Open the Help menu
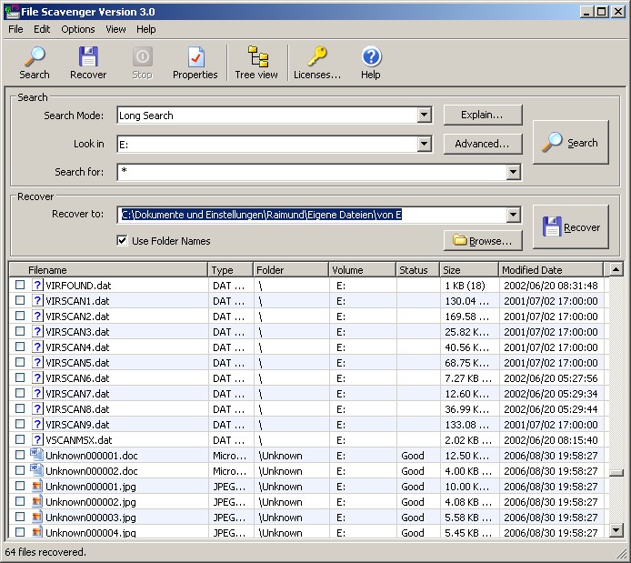Screen dimensions: 631x563 pyautogui.click(x=146, y=29)
